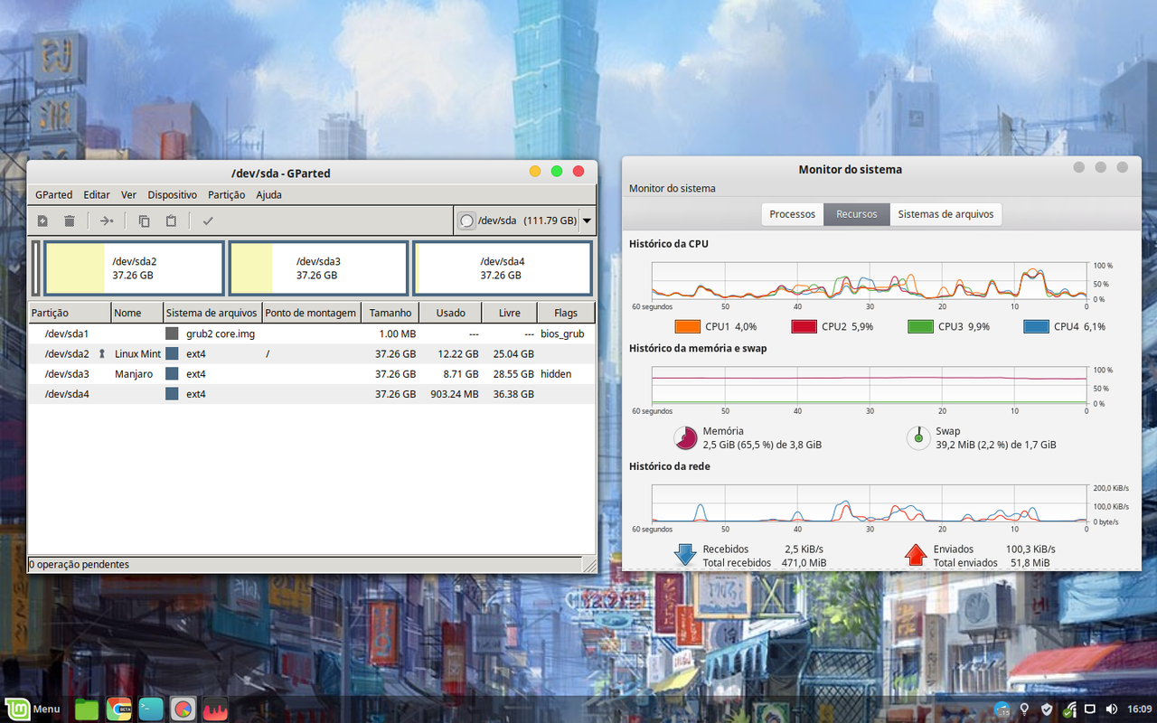Select the ext4 color square for /dev/sda2
Viewport: 1157px width, 723px height.
pyautogui.click(x=172, y=354)
